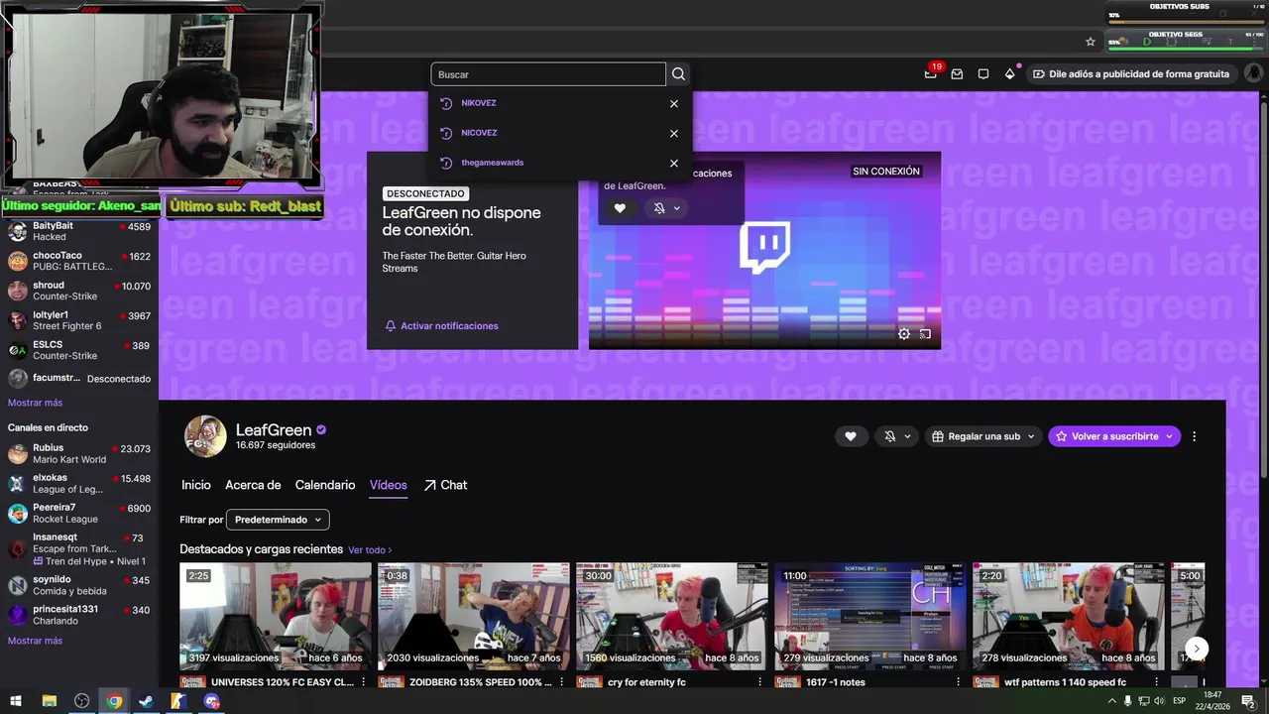The width and height of the screenshot is (1269, 714).
Task: Open 1617 -1 notes video thumbnail
Action: (x=870, y=616)
